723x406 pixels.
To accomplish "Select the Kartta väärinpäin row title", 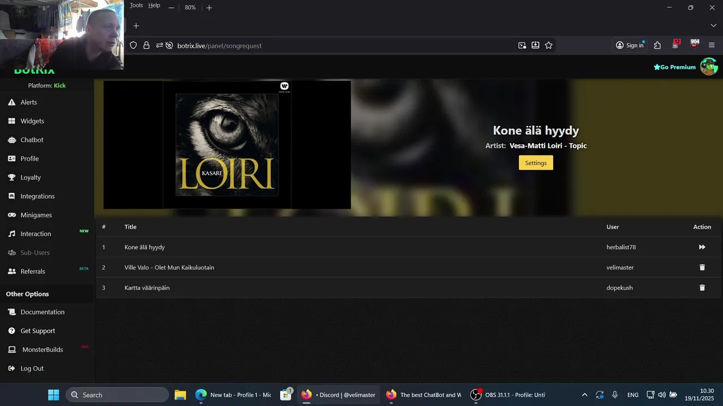I will (147, 288).
